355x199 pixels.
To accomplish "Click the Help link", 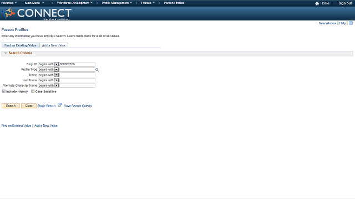I will pyautogui.click(x=342, y=23).
